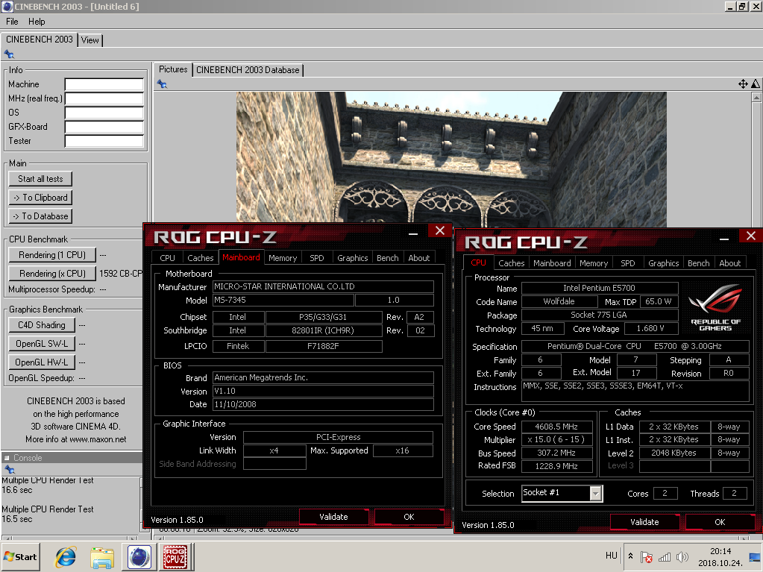
Task: Click the network signal tray icon
Action: [665, 557]
